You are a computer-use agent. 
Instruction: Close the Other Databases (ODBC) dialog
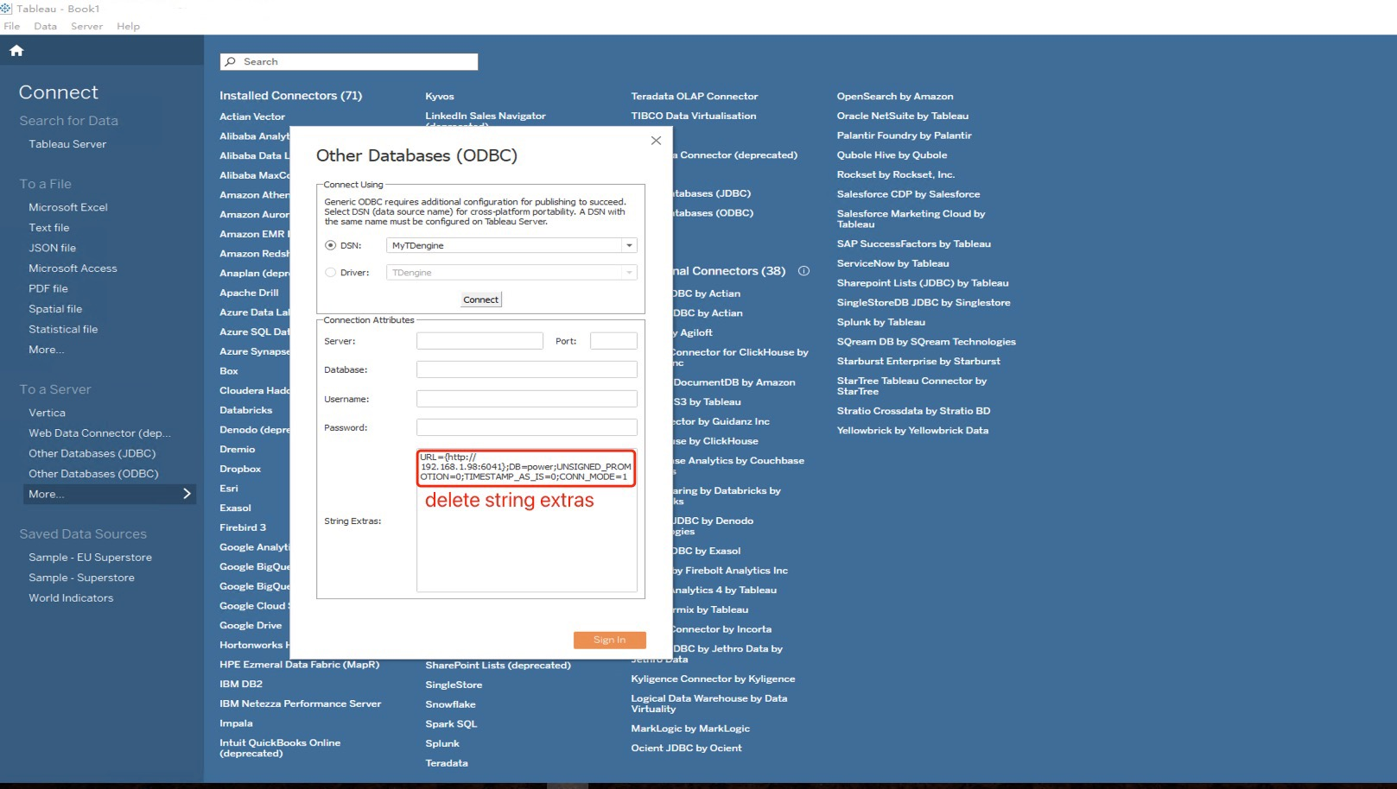656,141
